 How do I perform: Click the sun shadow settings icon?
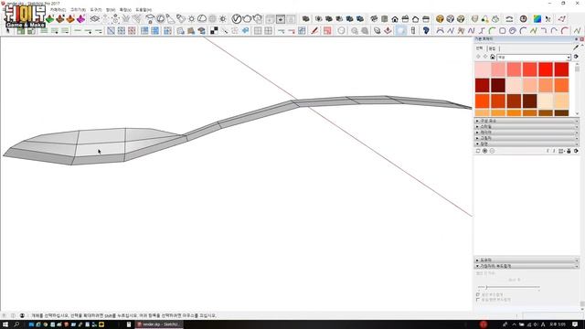tap(191, 19)
